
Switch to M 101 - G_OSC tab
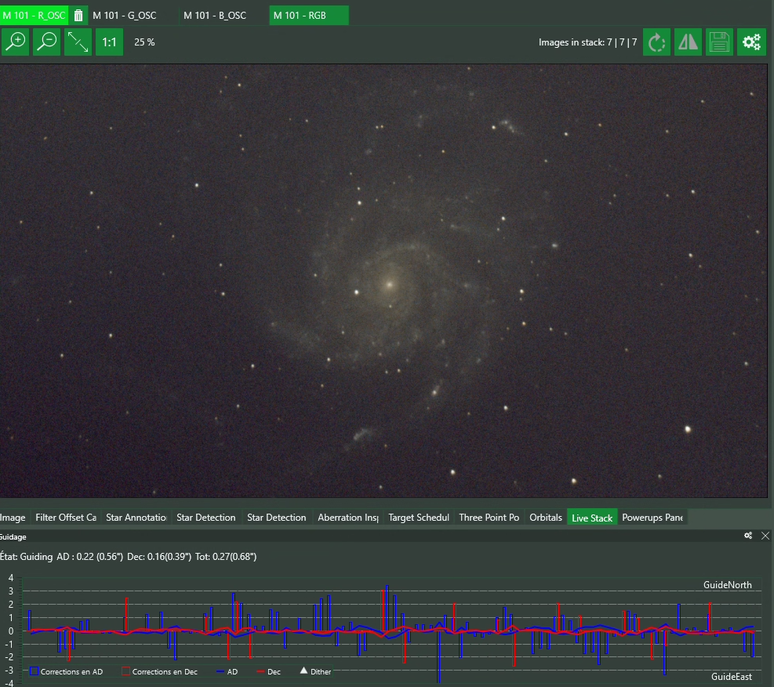125,16
